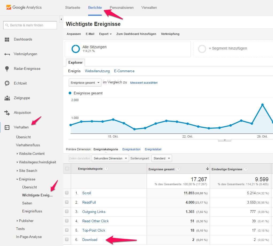This screenshot has height=246, width=273.
Task: Click Verknüpfung in report toolbar
Action: tap(170, 34)
